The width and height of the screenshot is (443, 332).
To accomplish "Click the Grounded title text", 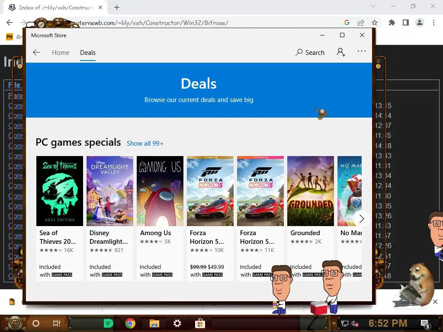I will click(x=305, y=233).
